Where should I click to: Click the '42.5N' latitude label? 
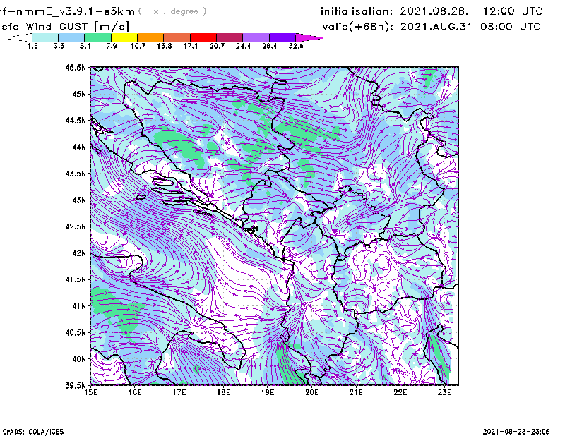76,226
